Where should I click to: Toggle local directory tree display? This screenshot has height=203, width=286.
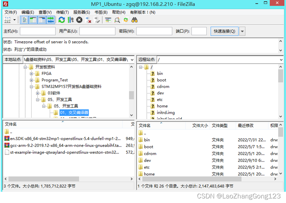coord(33,20)
